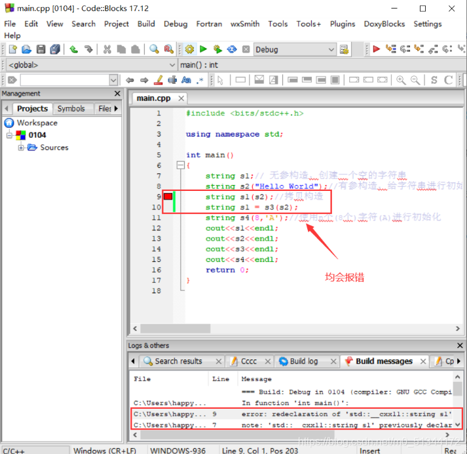Viewport: 467px width, 454px height.
Task: Open Find magnifier icon
Action: (x=154, y=49)
